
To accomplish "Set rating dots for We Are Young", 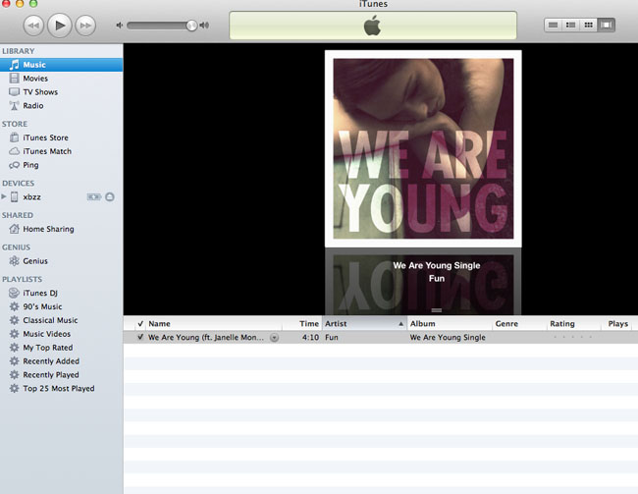I will [573, 337].
